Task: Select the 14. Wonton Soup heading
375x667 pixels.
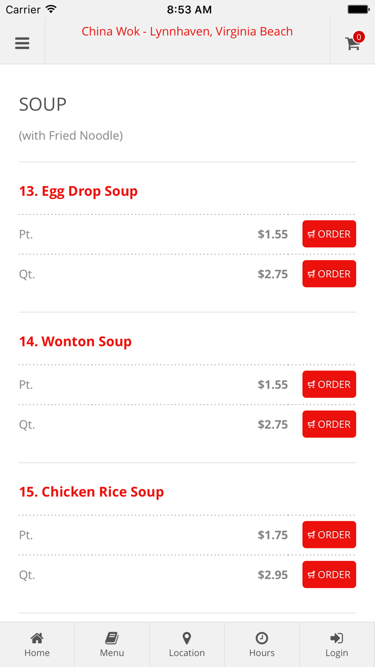Action: coord(75,341)
